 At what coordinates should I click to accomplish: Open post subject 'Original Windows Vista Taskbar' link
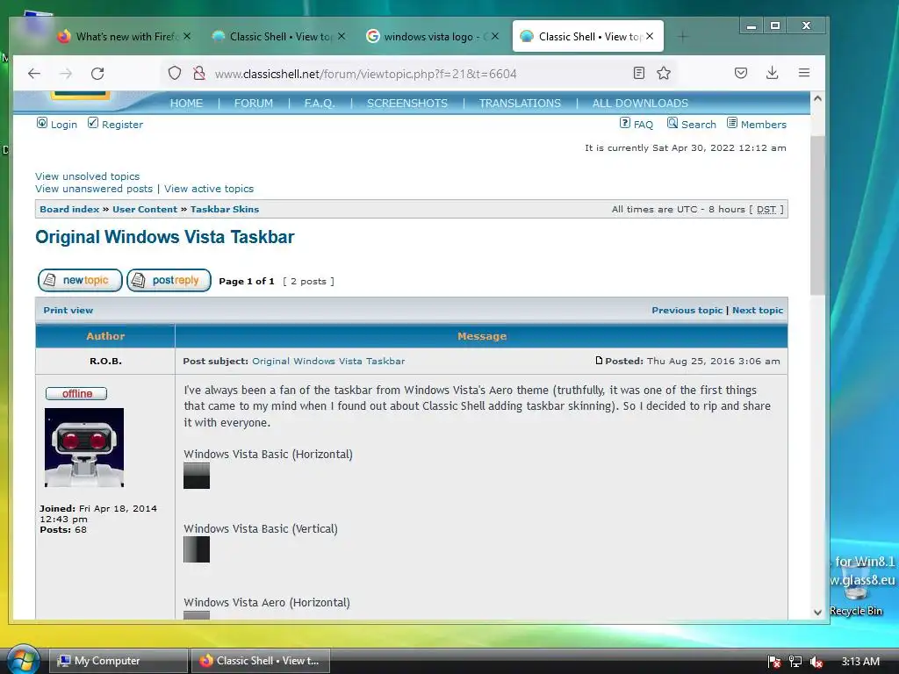click(x=328, y=361)
